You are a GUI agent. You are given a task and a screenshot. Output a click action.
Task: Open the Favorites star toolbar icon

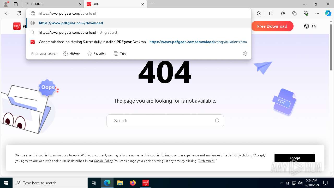point(283,13)
